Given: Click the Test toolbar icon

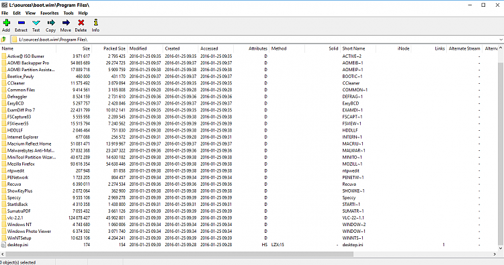Looking at the screenshot, I should [36, 23].
